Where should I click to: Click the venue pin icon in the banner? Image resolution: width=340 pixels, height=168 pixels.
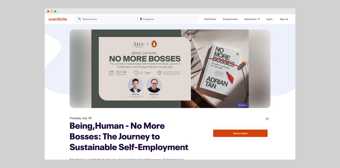click(159, 73)
